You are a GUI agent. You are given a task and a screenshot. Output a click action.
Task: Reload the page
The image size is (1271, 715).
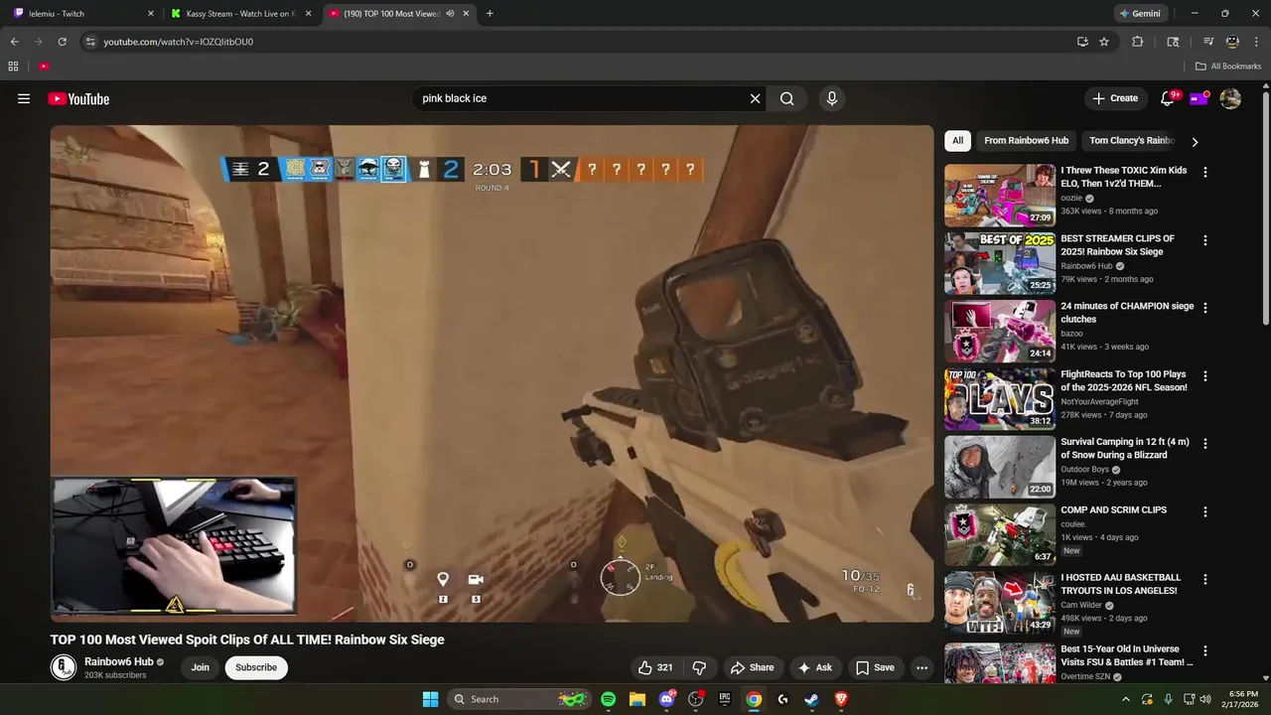tap(62, 42)
